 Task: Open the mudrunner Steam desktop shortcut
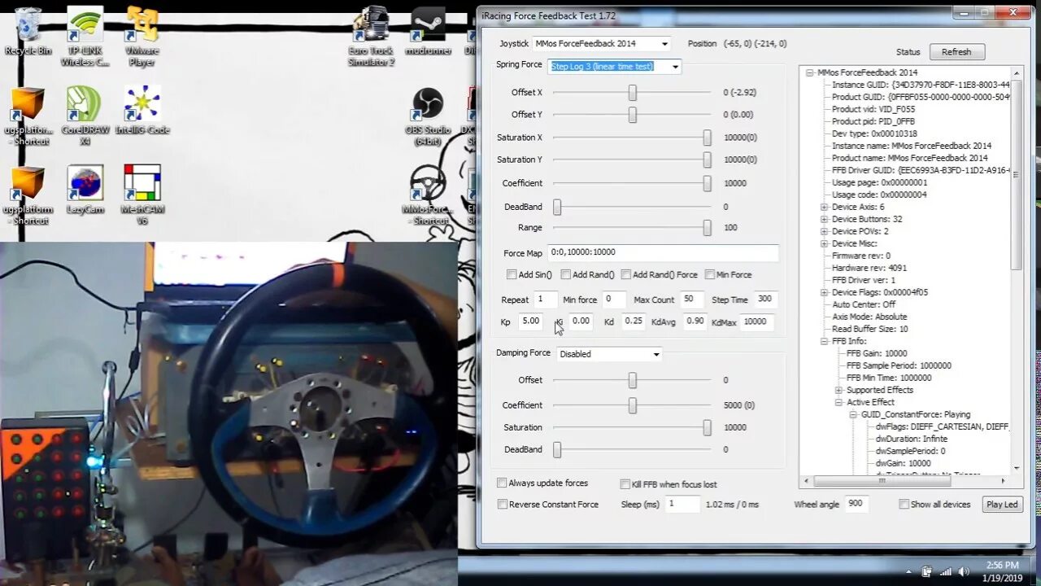coord(428,31)
